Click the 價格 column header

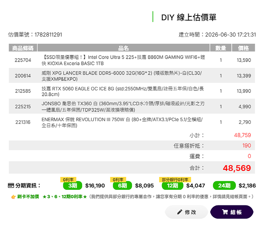243,48
